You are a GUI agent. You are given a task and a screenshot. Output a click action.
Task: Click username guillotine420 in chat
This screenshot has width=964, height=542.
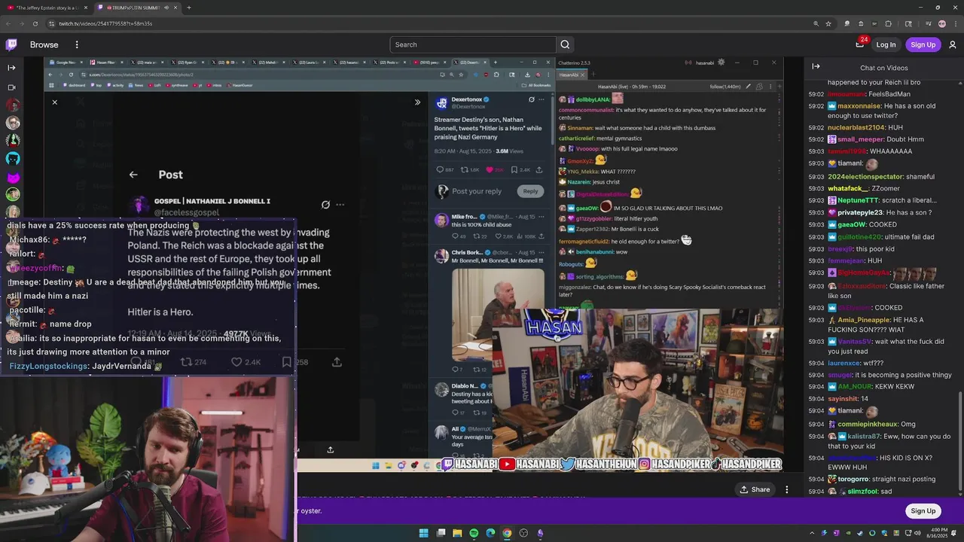pyautogui.click(x=859, y=236)
